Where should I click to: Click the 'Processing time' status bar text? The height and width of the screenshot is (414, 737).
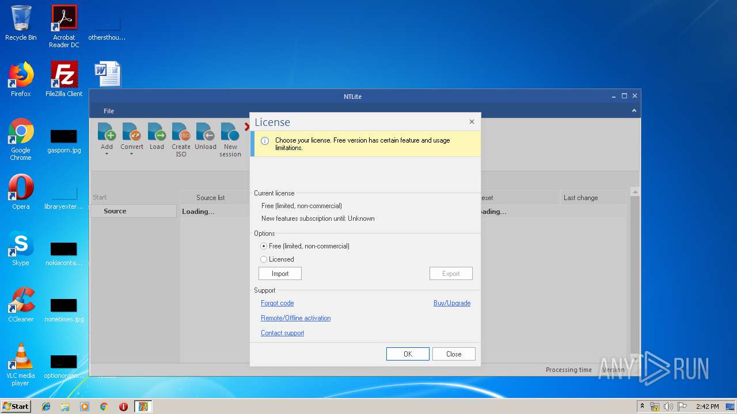click(568, 370)
